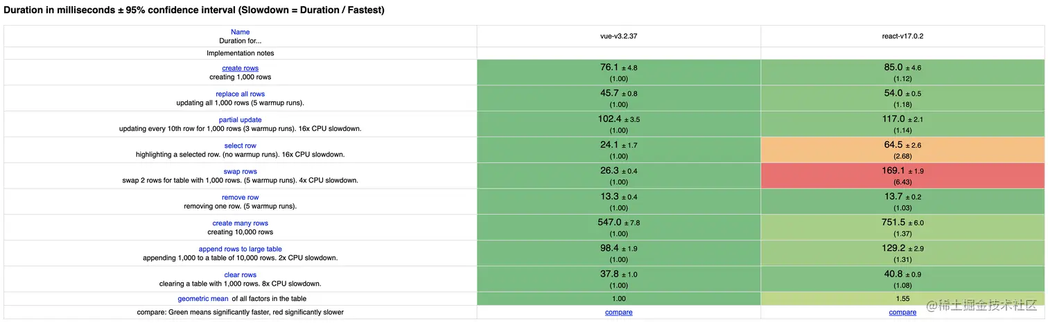The width and height of the screenshot is (1048, 323).
Task: Click 'compare' link under react-v17.0.2 column
Action: point(902,313)
